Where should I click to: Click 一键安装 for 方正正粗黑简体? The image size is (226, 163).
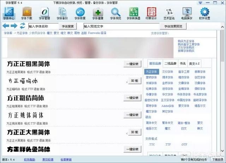[x=132, y=64]
